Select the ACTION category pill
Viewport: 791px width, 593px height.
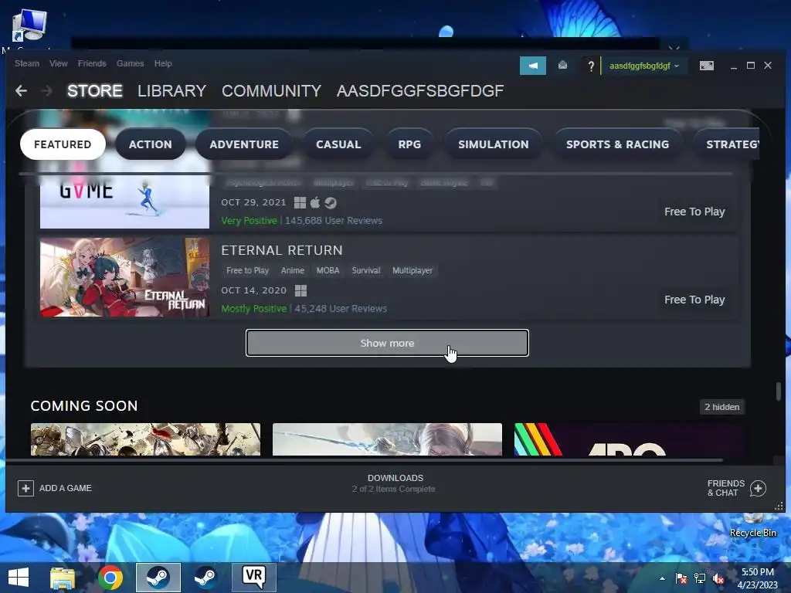coord(151,144)
